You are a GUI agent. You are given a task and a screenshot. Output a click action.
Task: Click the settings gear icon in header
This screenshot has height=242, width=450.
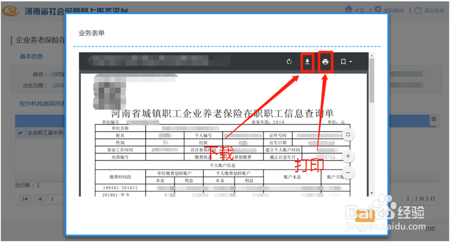click(378, 9)
